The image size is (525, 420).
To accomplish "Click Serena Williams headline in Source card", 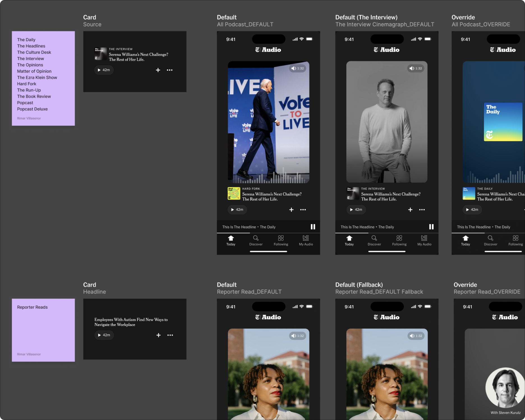I will coord(139,57).
